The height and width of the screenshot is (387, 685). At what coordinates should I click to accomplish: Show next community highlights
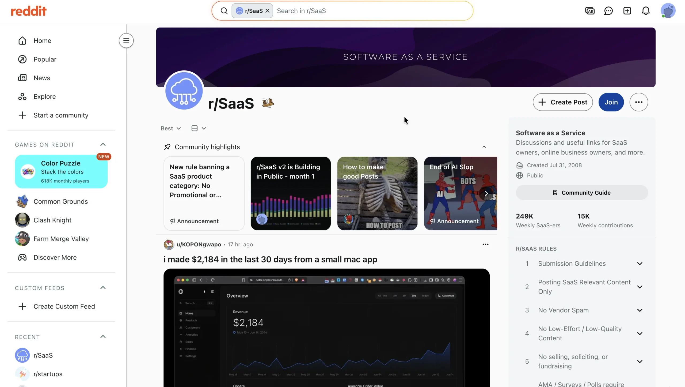486,193
